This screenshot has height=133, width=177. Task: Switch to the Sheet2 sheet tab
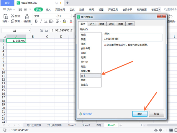[x=72, y=125]
